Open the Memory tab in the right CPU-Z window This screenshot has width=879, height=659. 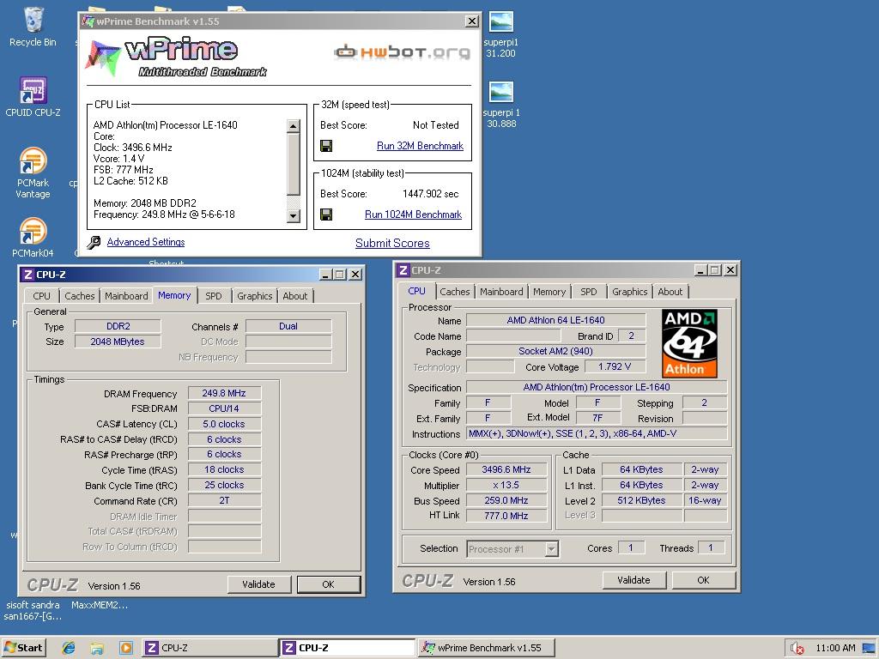coord(549,292)
